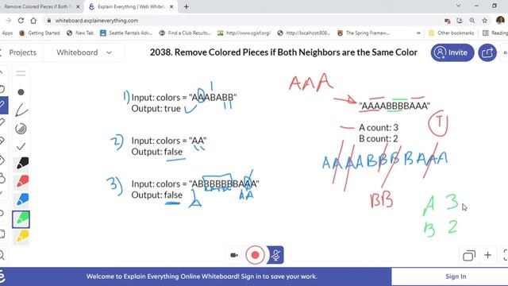The image size is (508, 286).
Task: Open cgisf.org bookmark
Action: point(244,33)
